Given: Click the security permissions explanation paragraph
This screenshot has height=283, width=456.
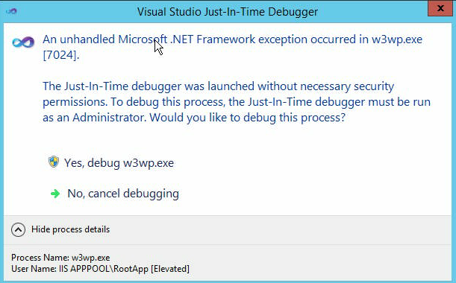Looking at the screenshot, I should [x=237, y=102].
